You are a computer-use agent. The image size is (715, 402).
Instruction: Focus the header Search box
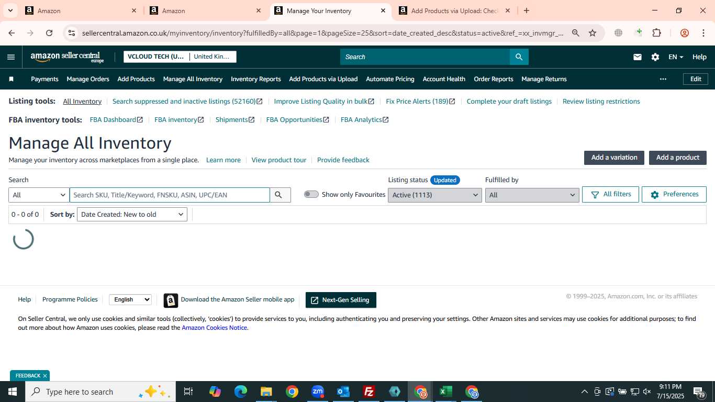[x=425, y=57]
